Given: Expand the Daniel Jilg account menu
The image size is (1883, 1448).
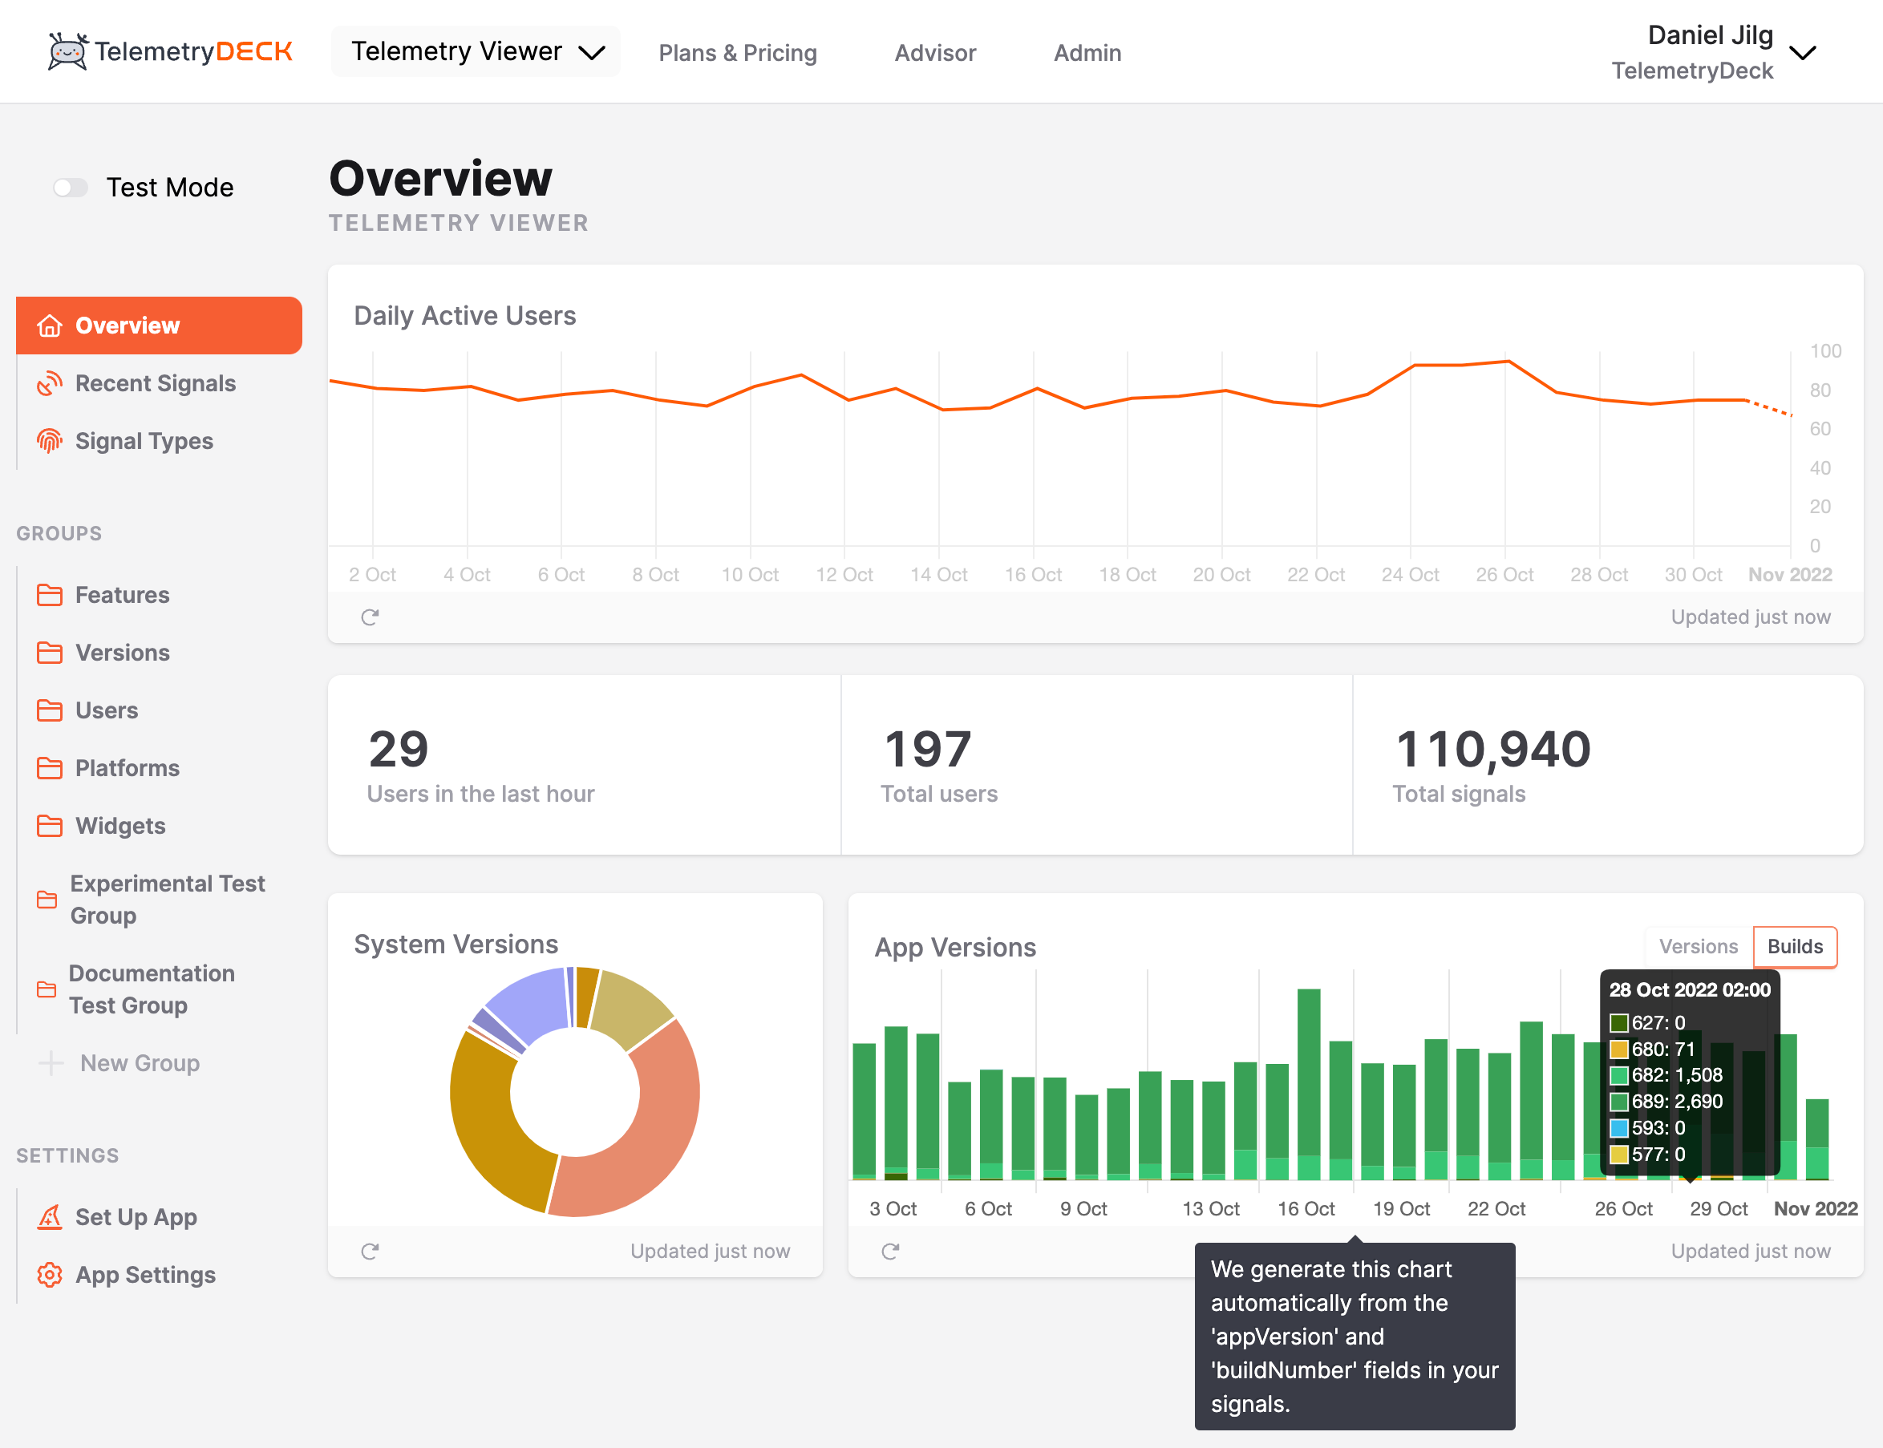Looking at the screenshot, I should (x=1802, y=53).
